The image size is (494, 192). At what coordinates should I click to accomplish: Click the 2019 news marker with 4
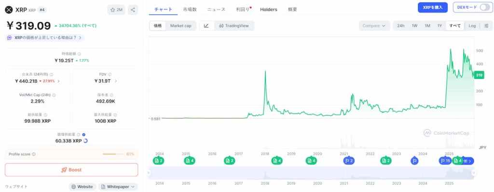(x=311, y=161)
